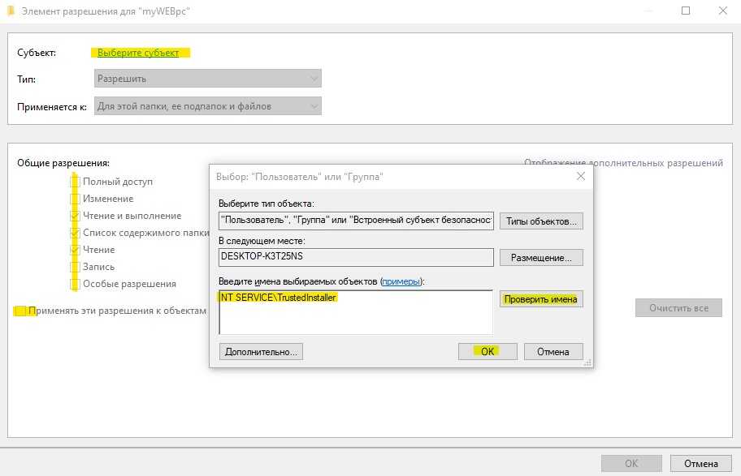Open the "примеры" help link

click(x=401, y=281)
